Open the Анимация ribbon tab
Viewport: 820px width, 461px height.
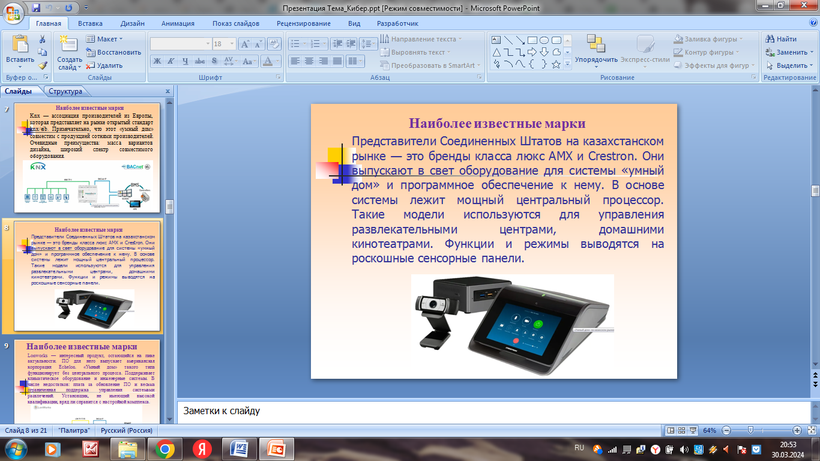point(178,23)
